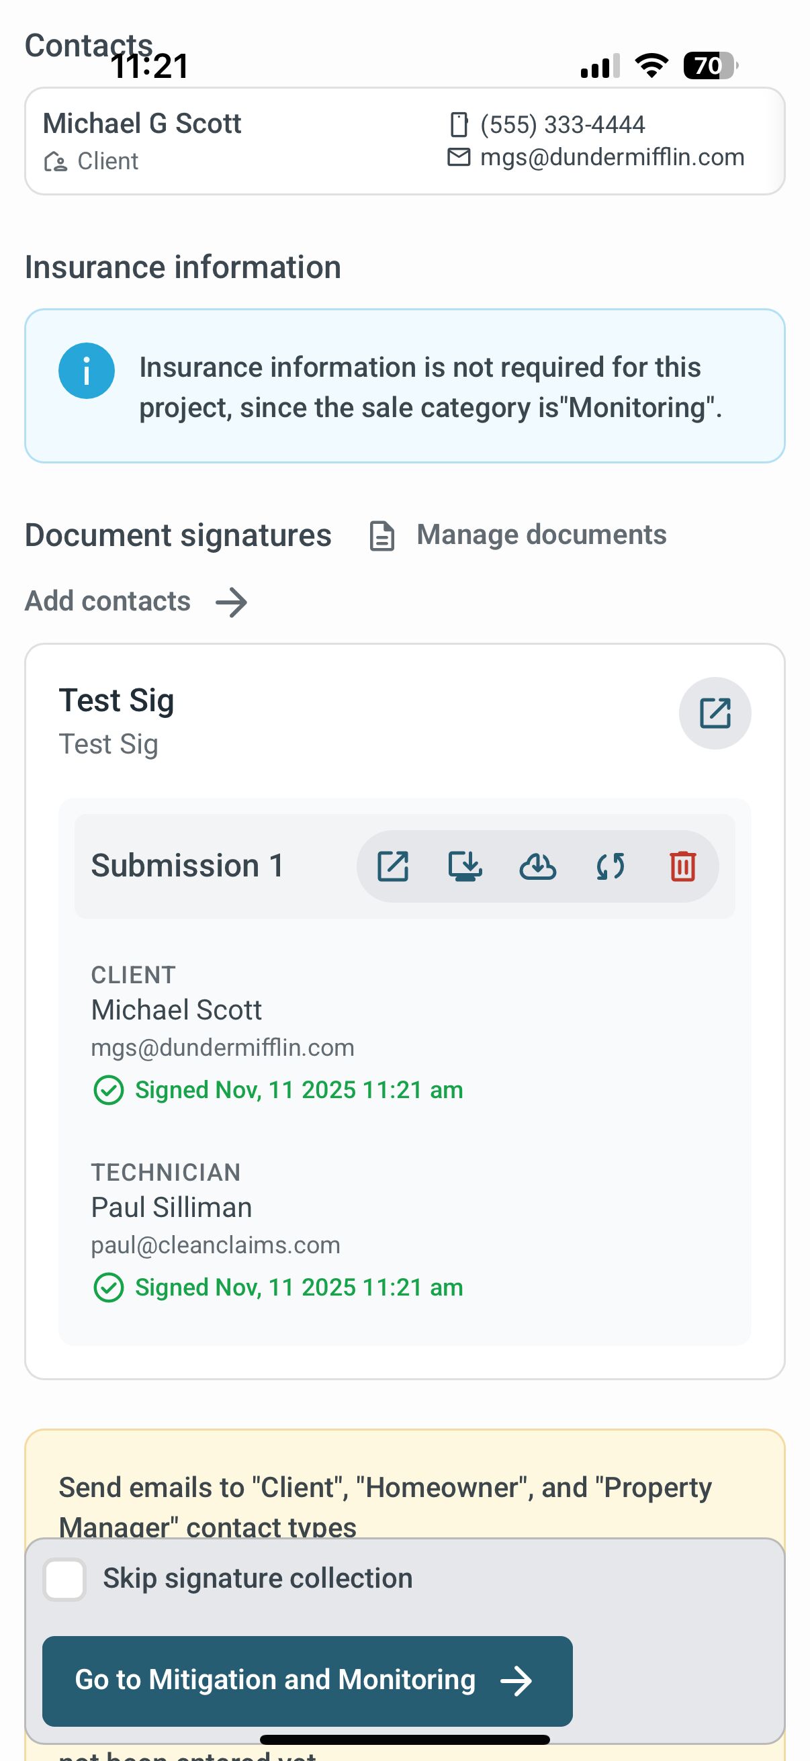Tap the envelope icon beside the contact email
This screenshot has height=1761, width=810.
coord(459,157)
